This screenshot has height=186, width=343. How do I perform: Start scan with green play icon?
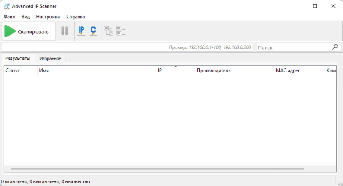[10, 31]
